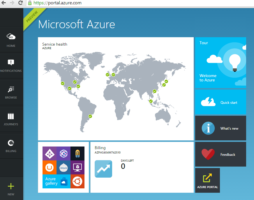The height and width of the screenshot is (200, 254).
Task: Click the South Central US Texas checkmark
Action: tap(70, 88)
